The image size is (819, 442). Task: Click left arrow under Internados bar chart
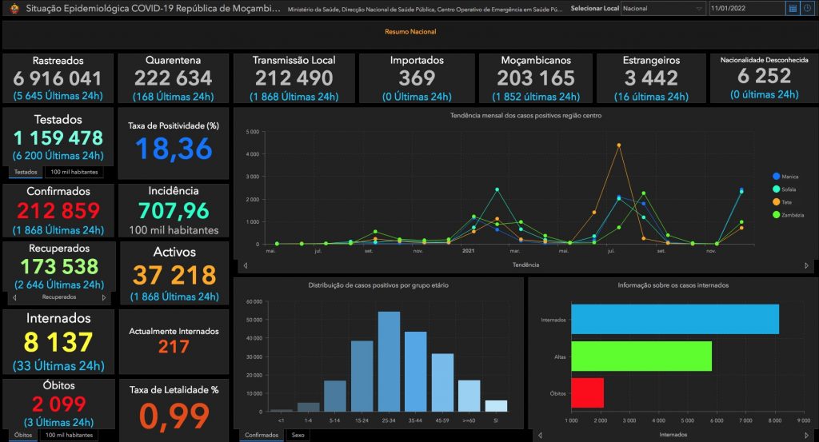pyautogui.click(x=539, y=436)
